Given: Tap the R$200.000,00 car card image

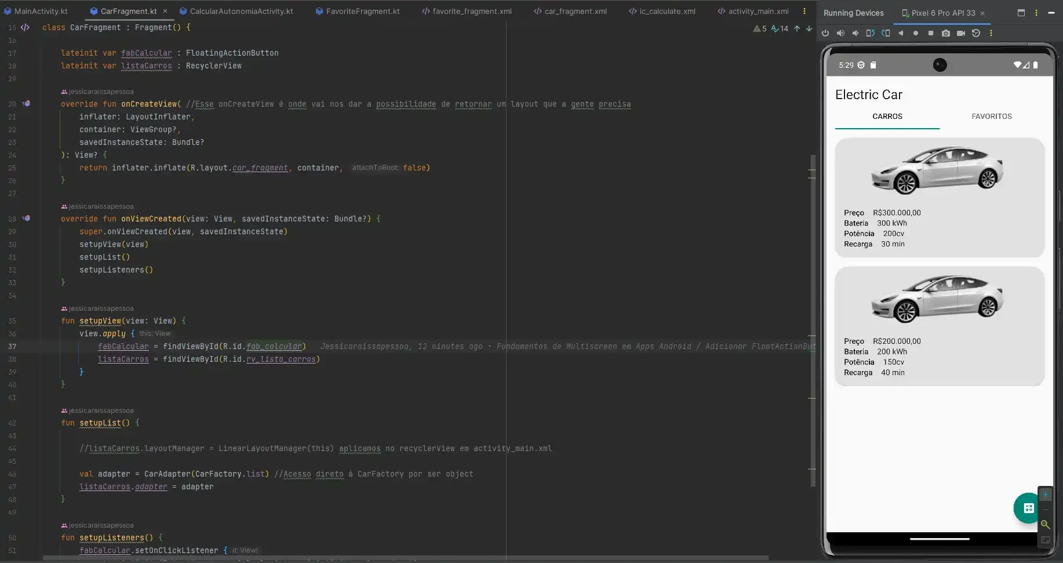Looking at the screenshot, I should point(937,300).
